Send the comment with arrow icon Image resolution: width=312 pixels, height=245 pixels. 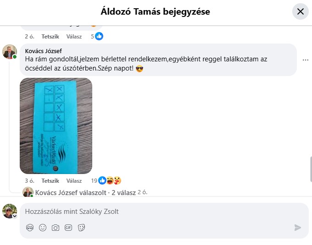[297, 228]
